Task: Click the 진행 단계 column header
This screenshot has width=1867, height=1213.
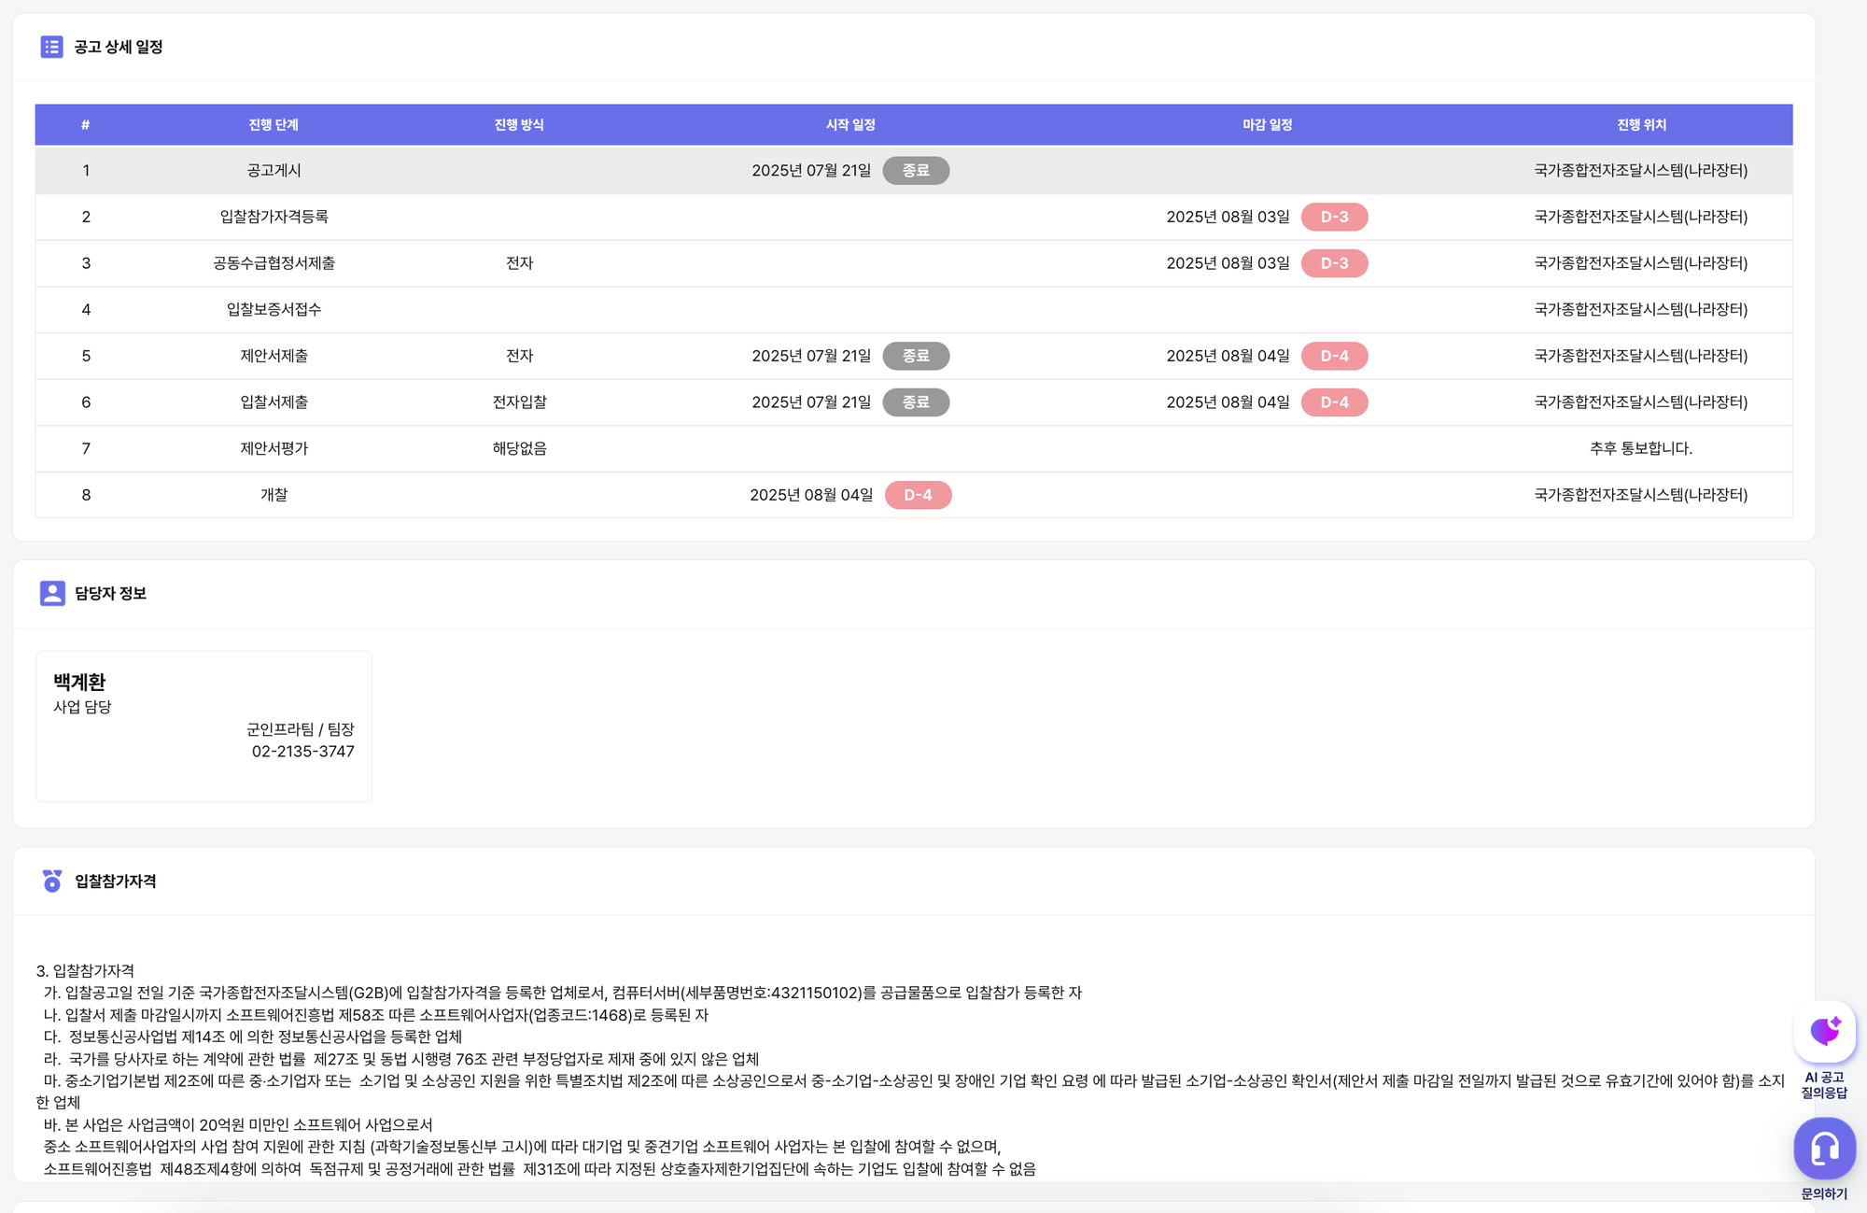Action: [274, 125]
